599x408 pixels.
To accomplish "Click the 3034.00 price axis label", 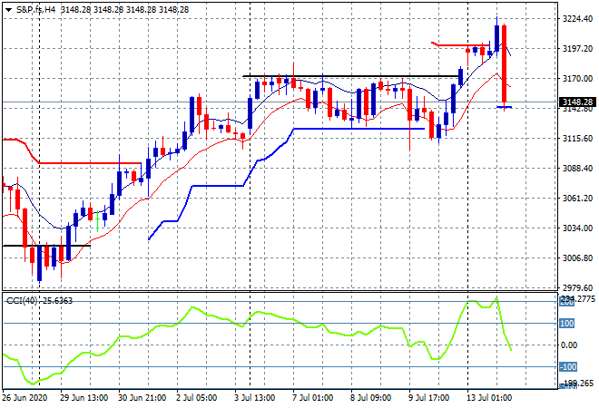I will [x=577, y=228].
